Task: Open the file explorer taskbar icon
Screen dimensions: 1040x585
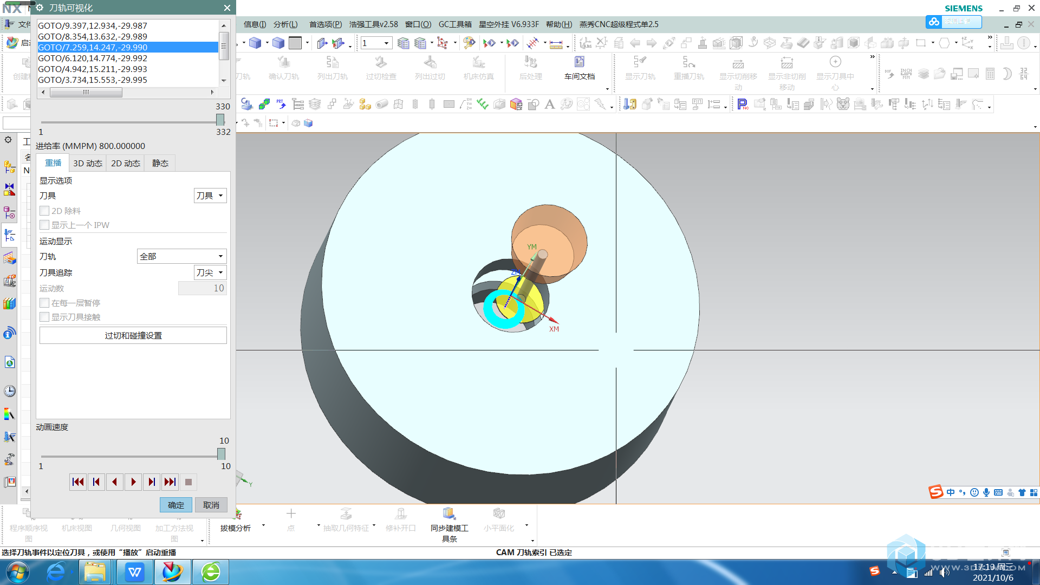Action: 95,572
